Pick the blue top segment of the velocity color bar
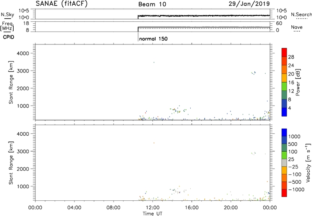Viewport: 312px width, 216px height. [x=284, y=133]
